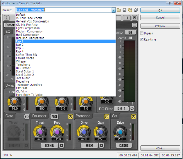The height and width of the screenshot is (159, 183).
Task: Click the compressor knob showing 800
Action: (x=42, y=102)
